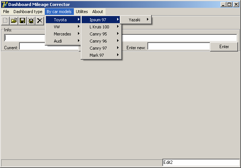The height and width of the screenshot is (168, 241).
Task: Open the About menu
Action: (98, 12)
